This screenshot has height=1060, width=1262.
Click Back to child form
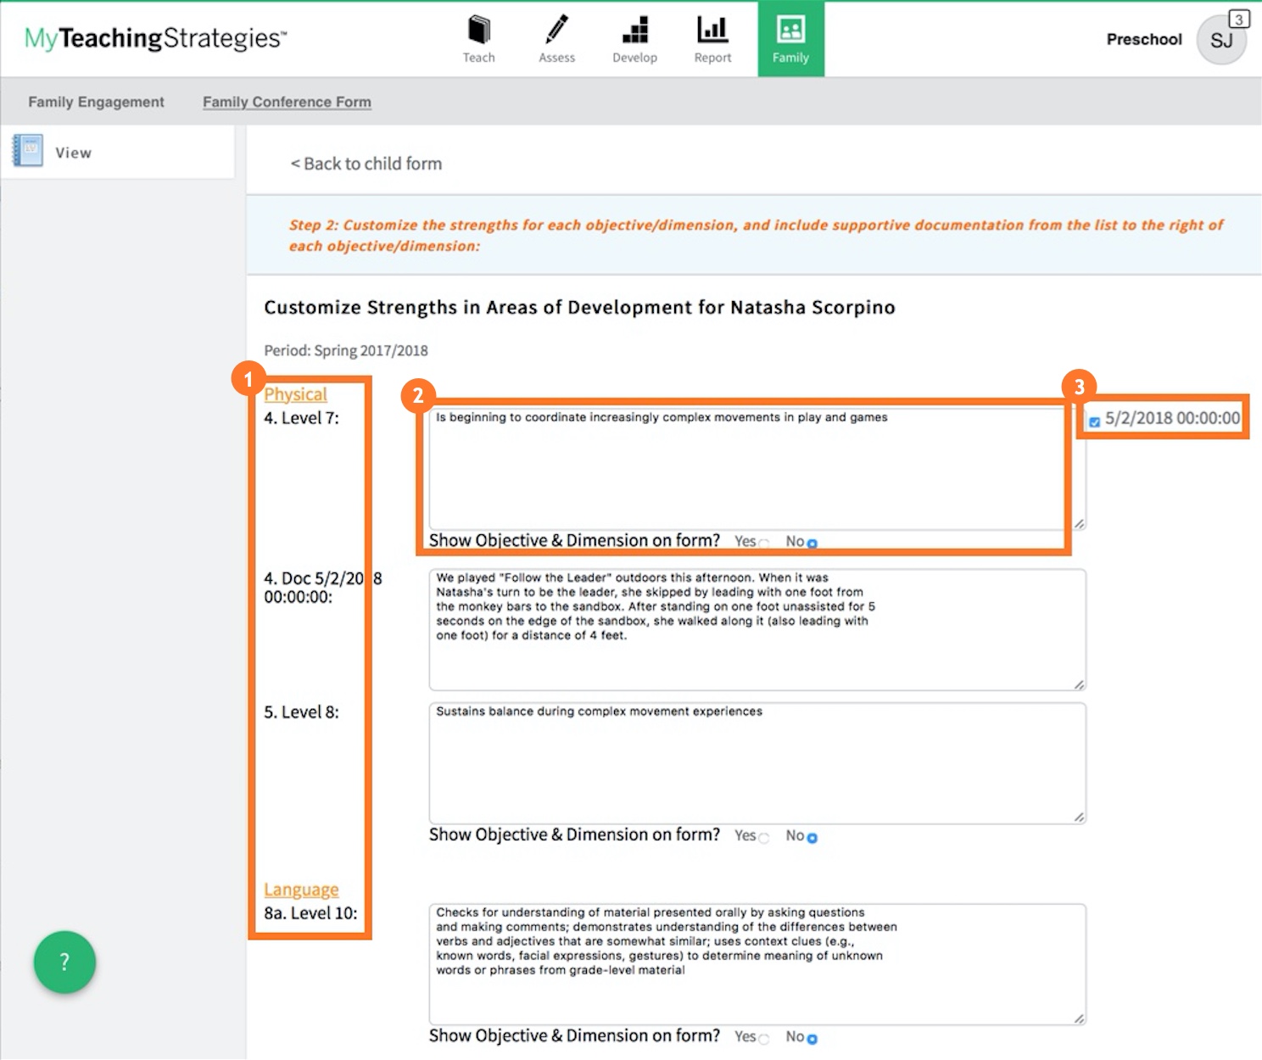pos(366,163)
